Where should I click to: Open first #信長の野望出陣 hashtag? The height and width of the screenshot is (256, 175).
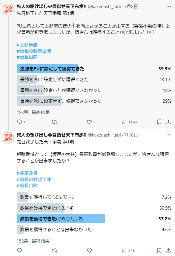pos(34,51)
